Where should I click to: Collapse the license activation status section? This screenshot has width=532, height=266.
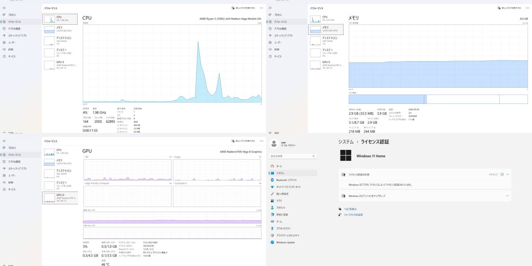point(507,175)
